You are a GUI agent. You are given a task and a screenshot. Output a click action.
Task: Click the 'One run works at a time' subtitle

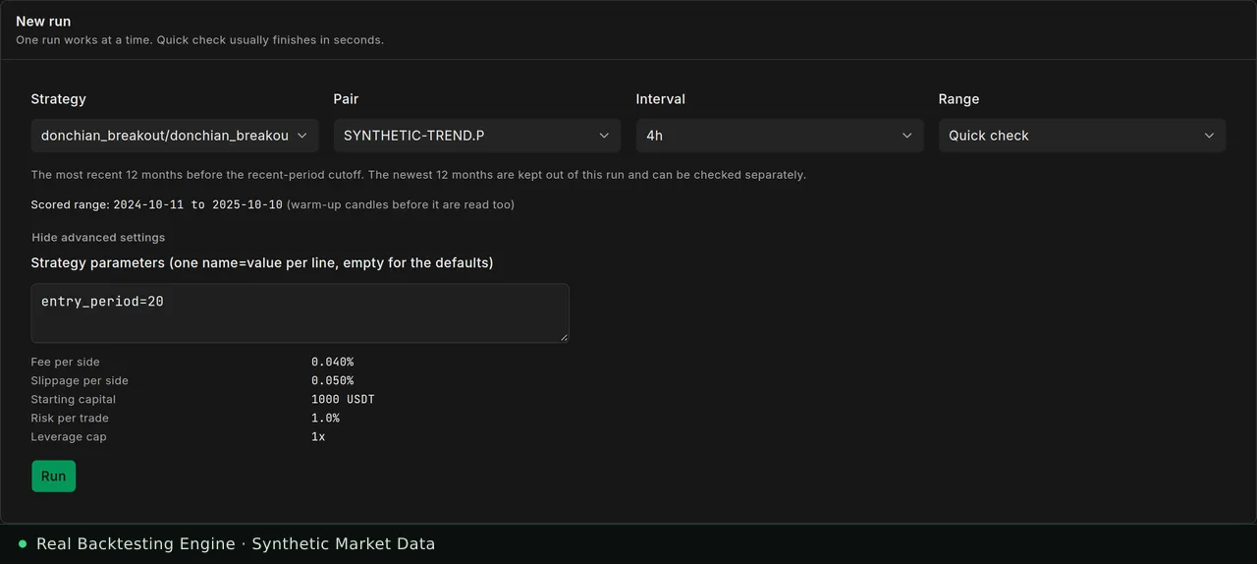[x=199, y=40]
